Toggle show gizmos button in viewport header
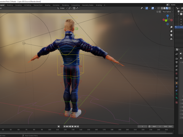The image size is (183, 137). [x=147, y=8]
